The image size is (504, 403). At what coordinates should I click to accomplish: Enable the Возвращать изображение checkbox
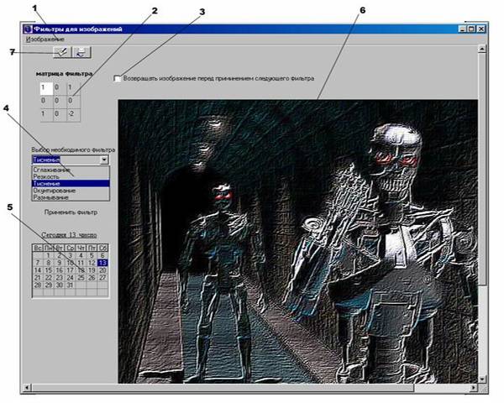pyautogui.click(x=117, y=79)
